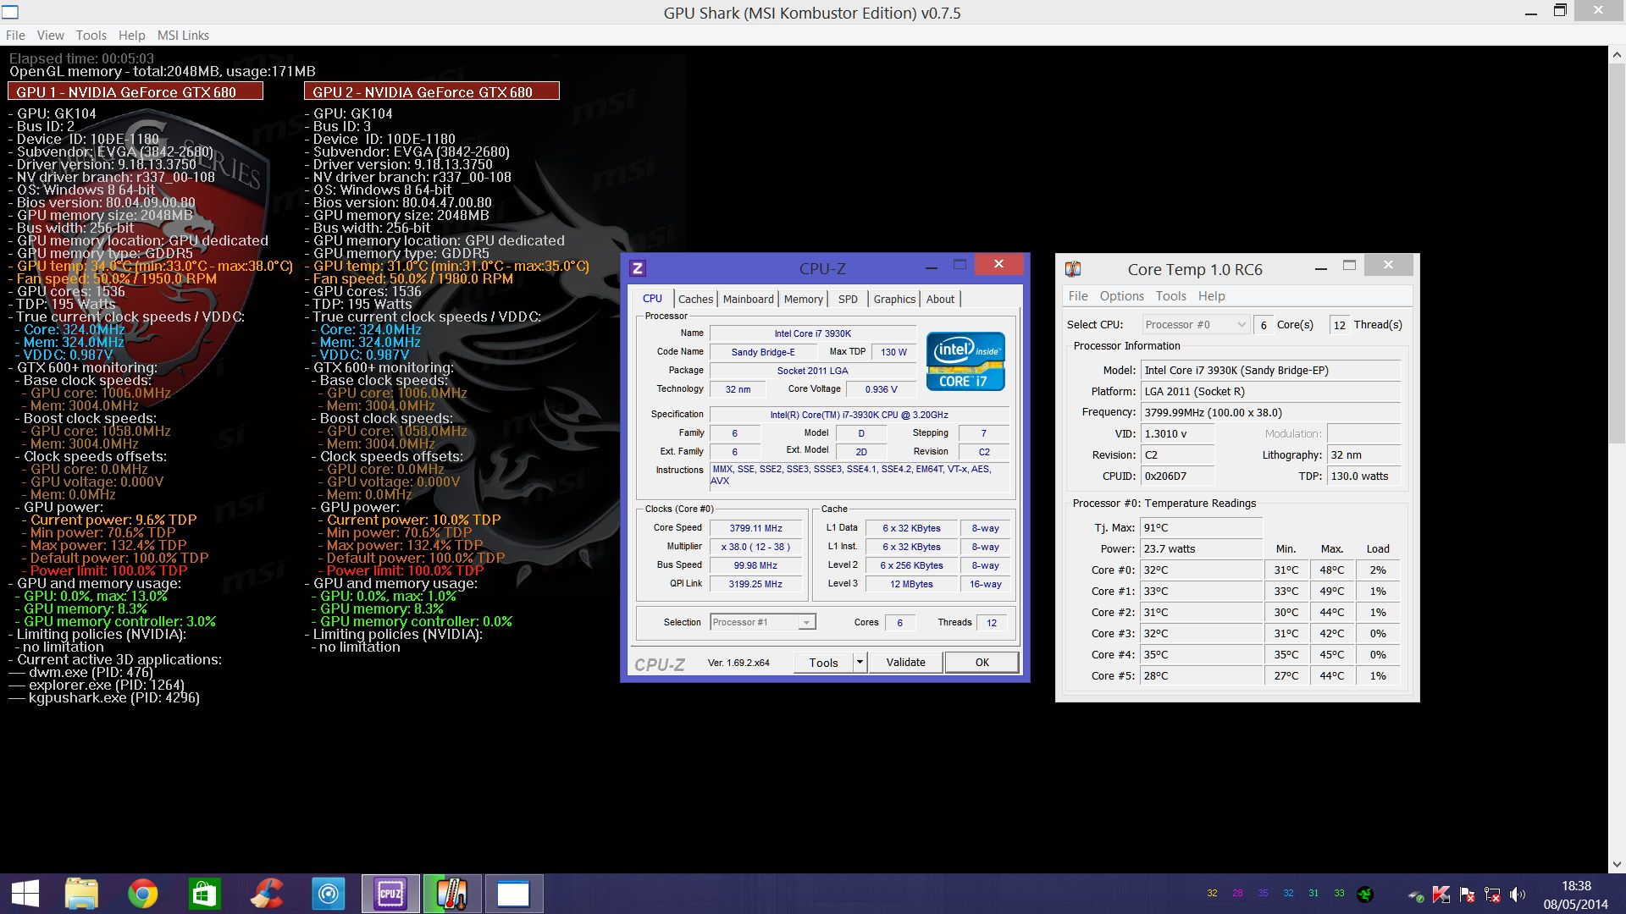Click the Safely Remove Hardware tray icon

click(1415, 895)
